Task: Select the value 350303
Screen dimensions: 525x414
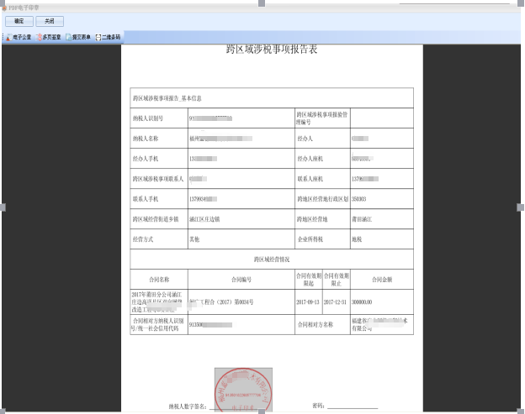Action: tap(359, 199)
